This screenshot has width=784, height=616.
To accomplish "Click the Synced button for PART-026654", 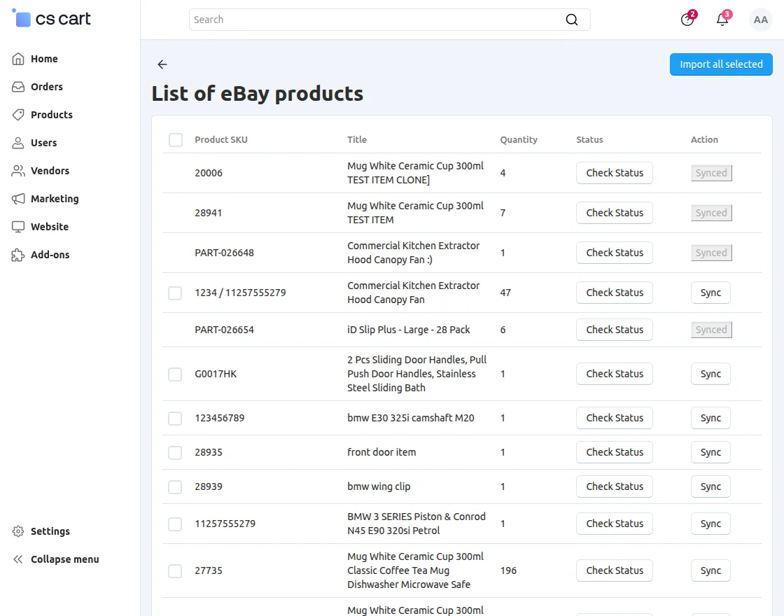I will (x=711, y=330).
